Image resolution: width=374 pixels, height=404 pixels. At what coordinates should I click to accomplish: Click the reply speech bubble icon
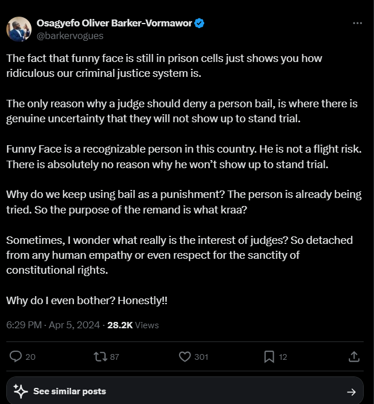pos(16,356)
